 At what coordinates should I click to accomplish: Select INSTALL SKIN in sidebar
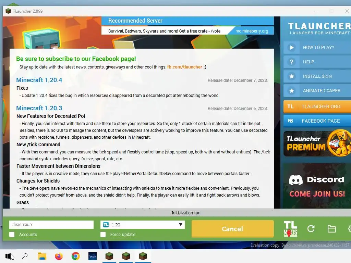click(317, 76)
